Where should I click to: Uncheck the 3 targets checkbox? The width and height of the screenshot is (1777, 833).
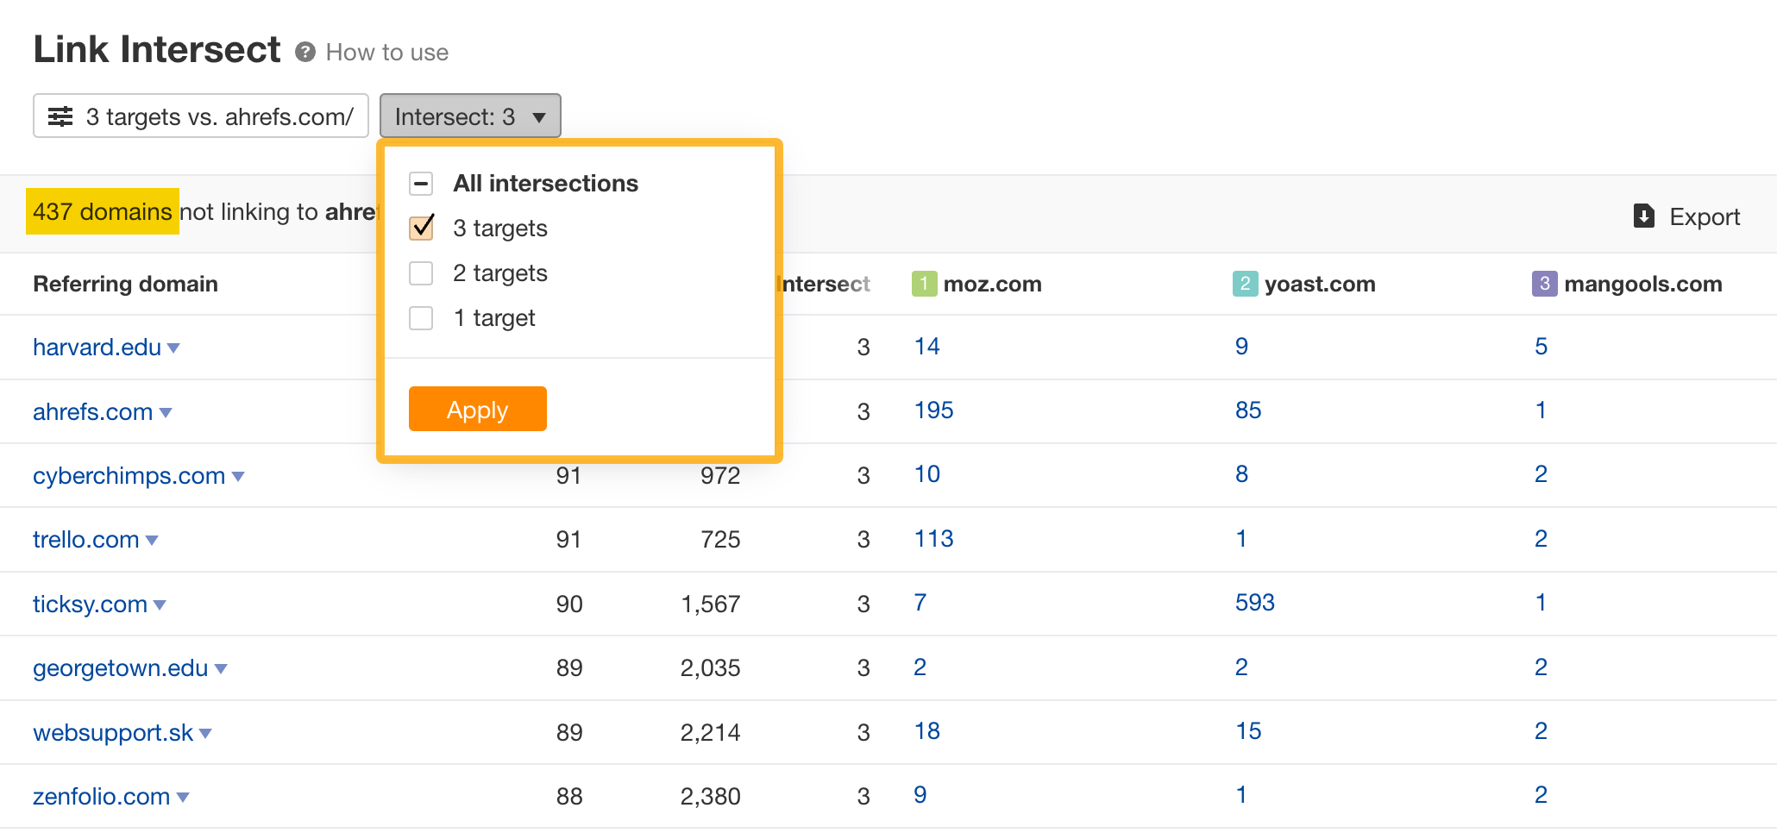coord(421,228)
